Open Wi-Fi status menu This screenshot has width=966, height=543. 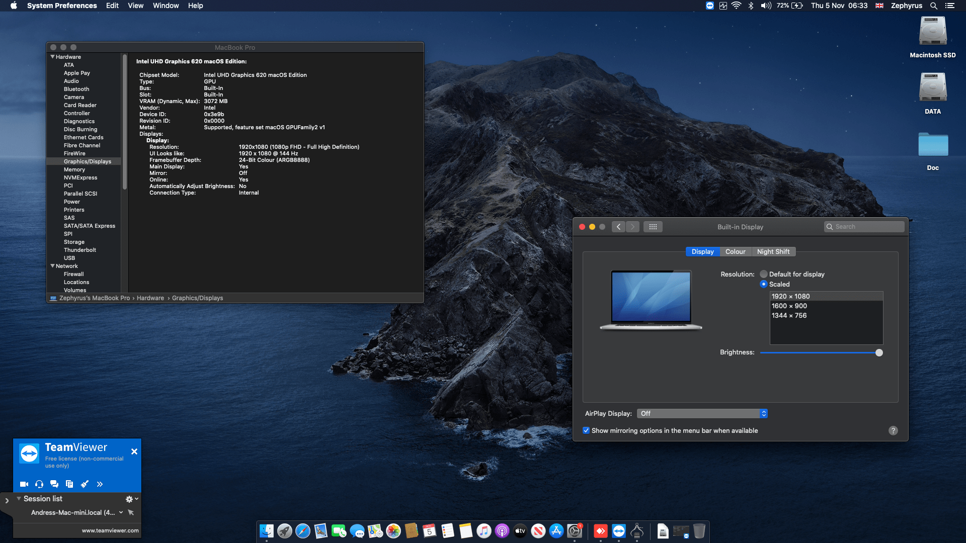(737, 6)
